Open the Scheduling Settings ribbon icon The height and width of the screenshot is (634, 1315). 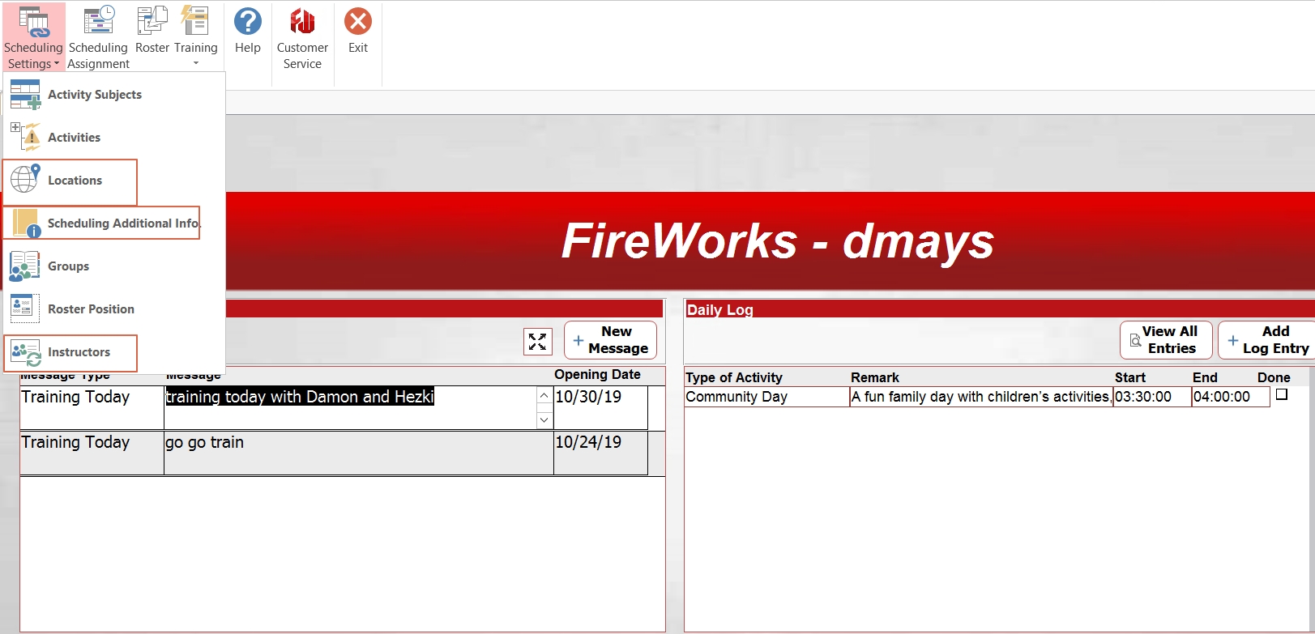pyautogui.click(x=33, y=22)
